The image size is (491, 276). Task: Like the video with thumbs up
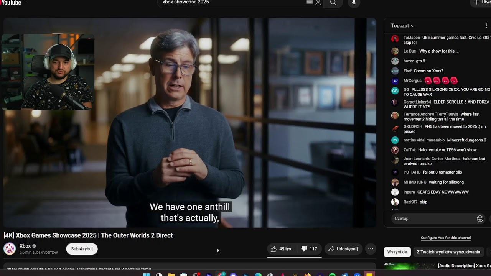tap(282, 249)
